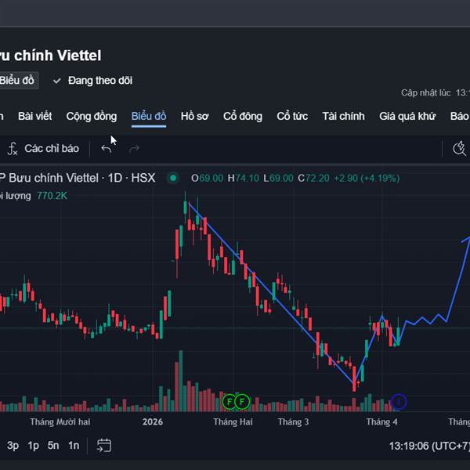This screenshot has width=470, height=470.
Task: Select the 1p time range
Action: pyautogui.click(x=33, y=446)
